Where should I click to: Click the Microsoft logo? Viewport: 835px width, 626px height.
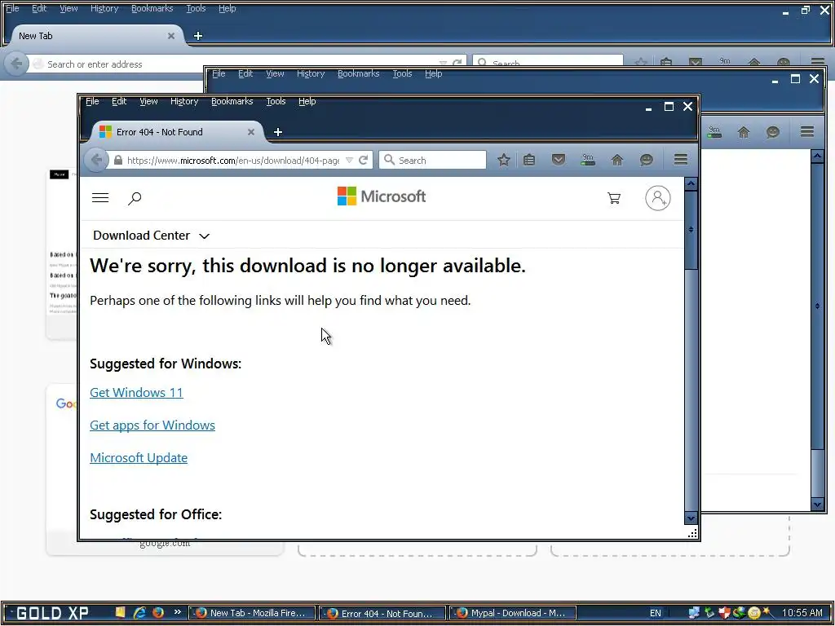coord(382,196)
